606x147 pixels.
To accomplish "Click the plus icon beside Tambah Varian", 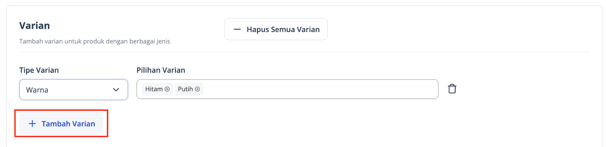I will pos(33,124).
